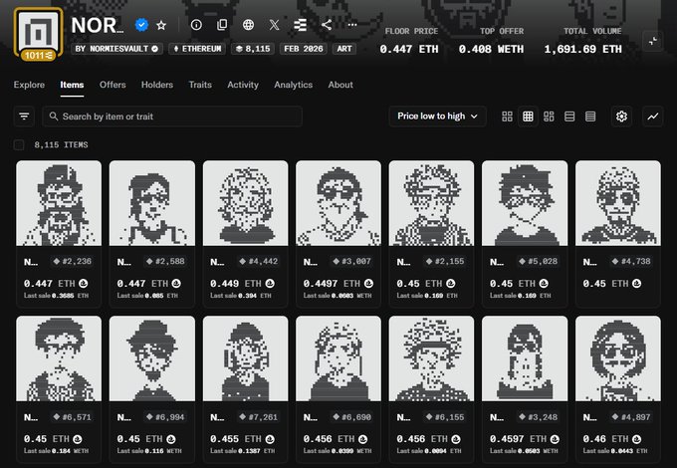Open the collection info icon

(x=196, y=25)
